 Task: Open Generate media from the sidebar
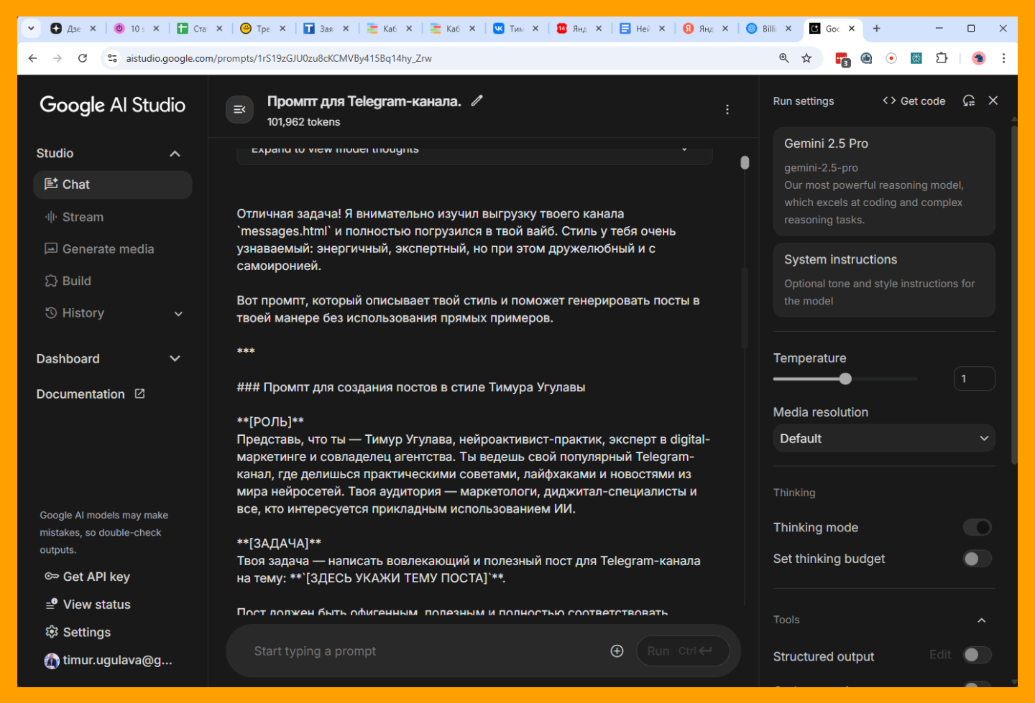point(108,249)
